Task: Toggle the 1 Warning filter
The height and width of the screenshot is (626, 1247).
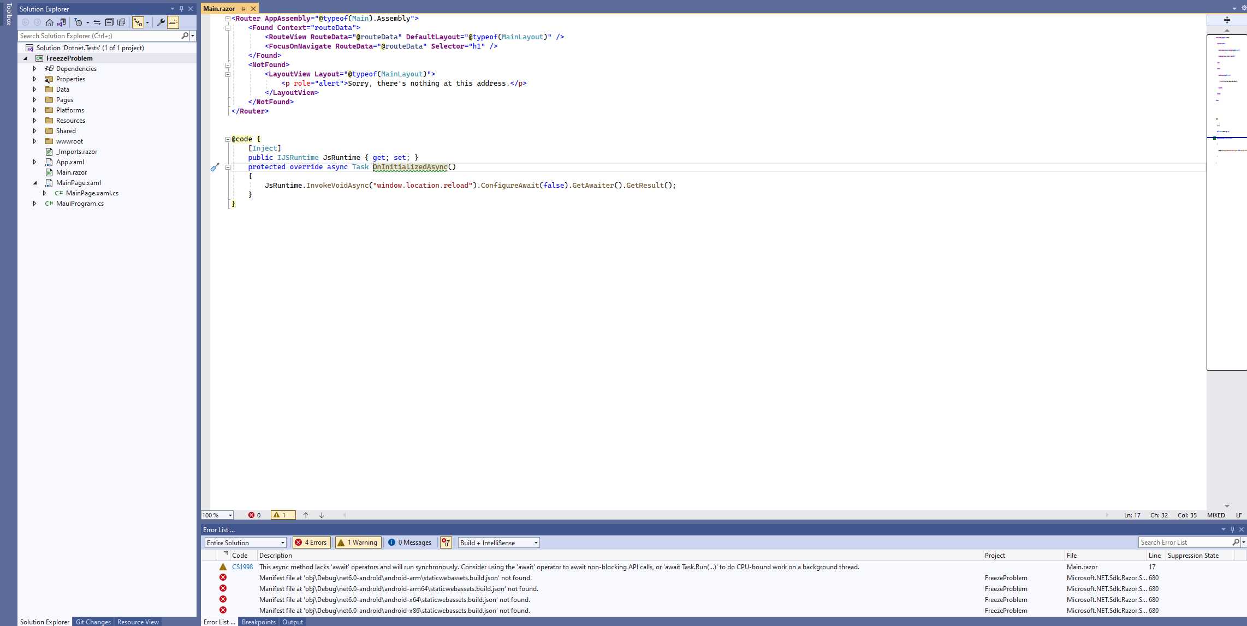Action: coord(358,542)
